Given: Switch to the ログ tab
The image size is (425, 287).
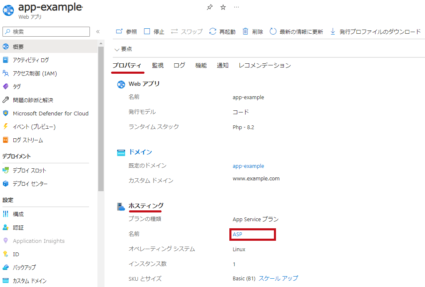Looking at the screenshot, I should (x=179, y=65).
